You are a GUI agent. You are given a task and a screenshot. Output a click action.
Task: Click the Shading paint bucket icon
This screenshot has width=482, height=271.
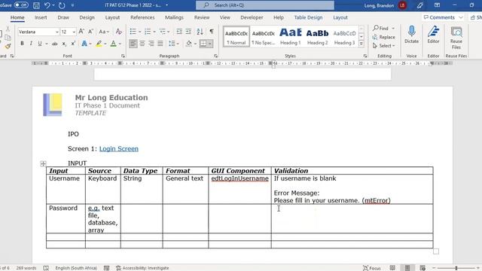(189, 44)
